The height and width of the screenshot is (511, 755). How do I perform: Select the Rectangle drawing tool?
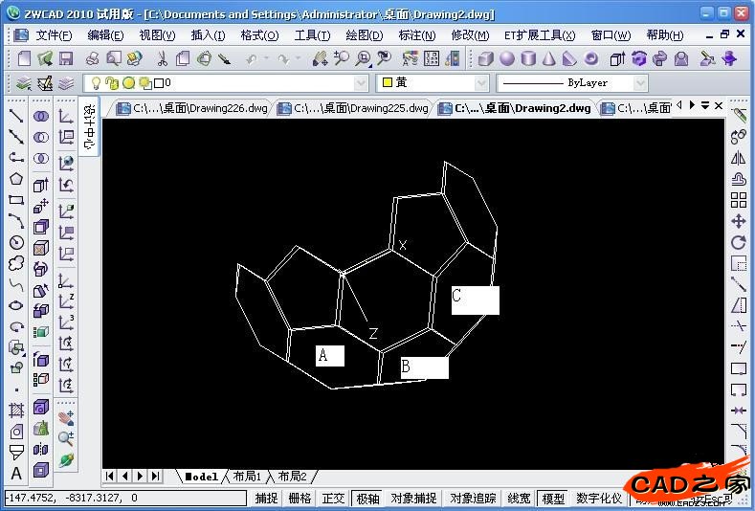click(x=16, y=200)
